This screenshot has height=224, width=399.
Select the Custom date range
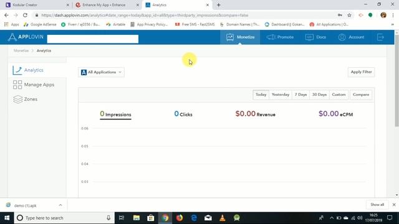[x=339, y=95]
